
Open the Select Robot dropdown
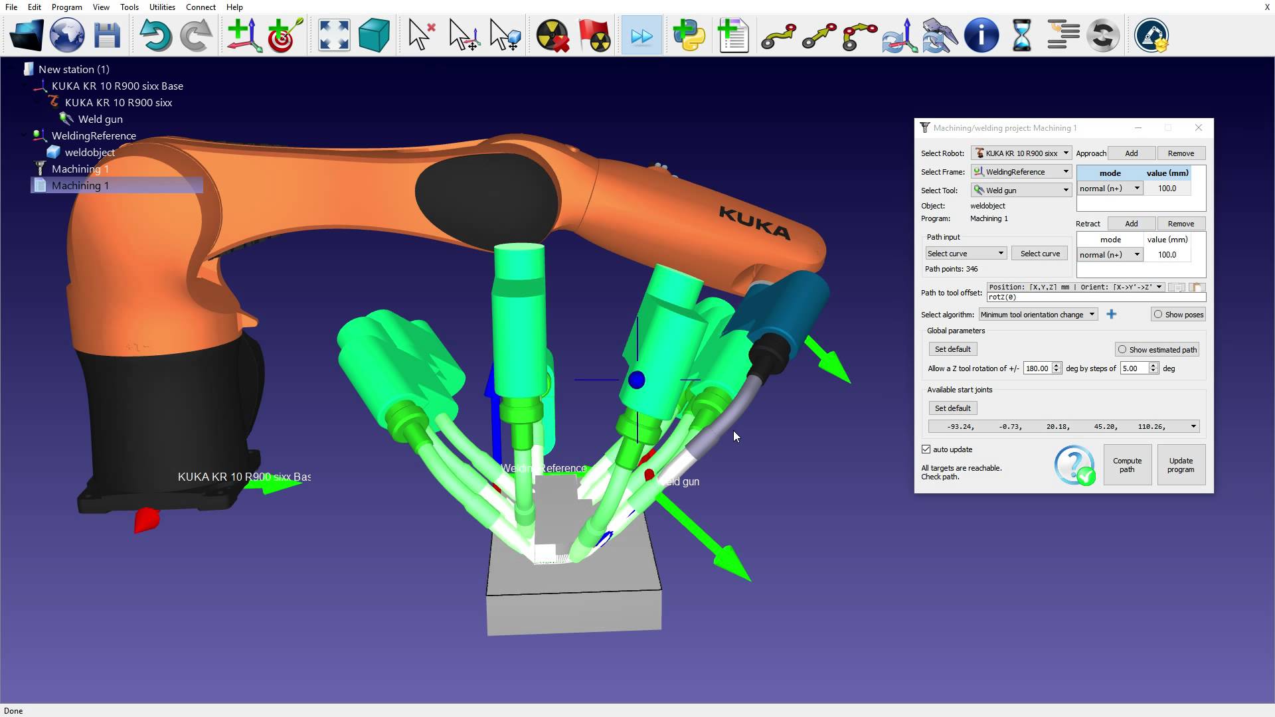pyautogui.click(x=1021, y=153)
